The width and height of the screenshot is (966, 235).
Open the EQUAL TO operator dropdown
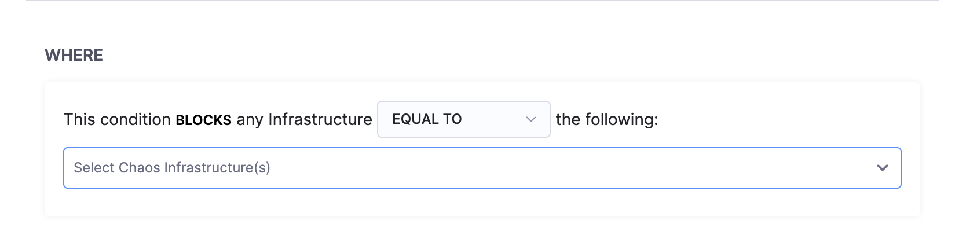pos(463,119)
